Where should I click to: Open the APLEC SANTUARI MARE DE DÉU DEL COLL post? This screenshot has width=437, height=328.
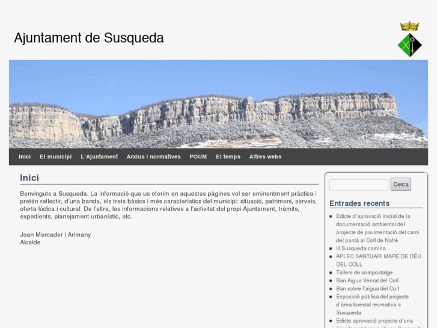click(x=378, y=260)
